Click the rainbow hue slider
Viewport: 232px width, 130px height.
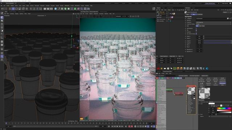tap(224, 108)
